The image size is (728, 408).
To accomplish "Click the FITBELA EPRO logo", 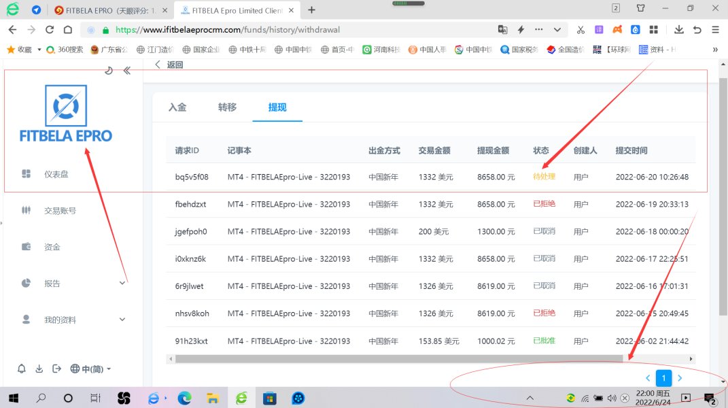I will pyautogui.click(x=66, y=114).
